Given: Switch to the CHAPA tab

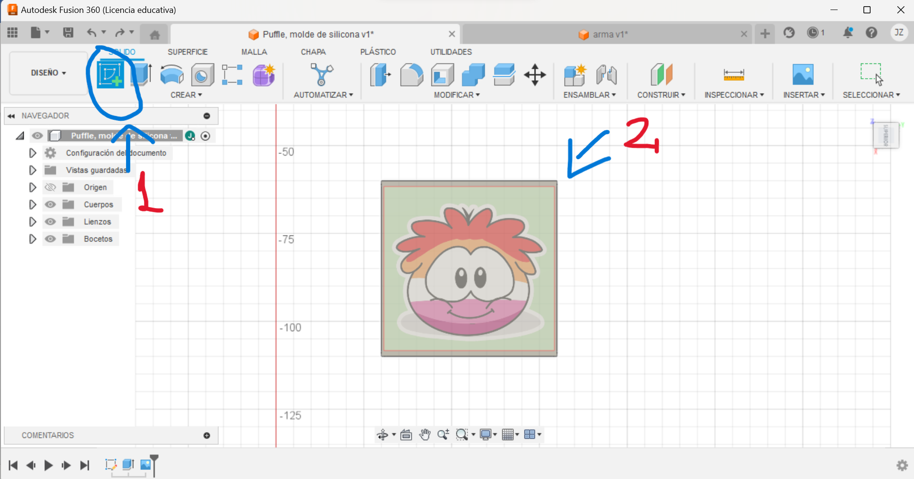Looking at the screenshot, I should [313, 52].
